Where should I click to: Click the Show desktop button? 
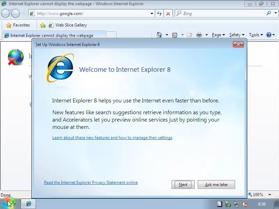277,204
